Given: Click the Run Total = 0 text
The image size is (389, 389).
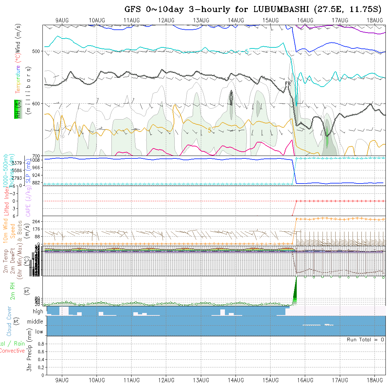Looking at the screenshot, I should (x=365, y=339).
